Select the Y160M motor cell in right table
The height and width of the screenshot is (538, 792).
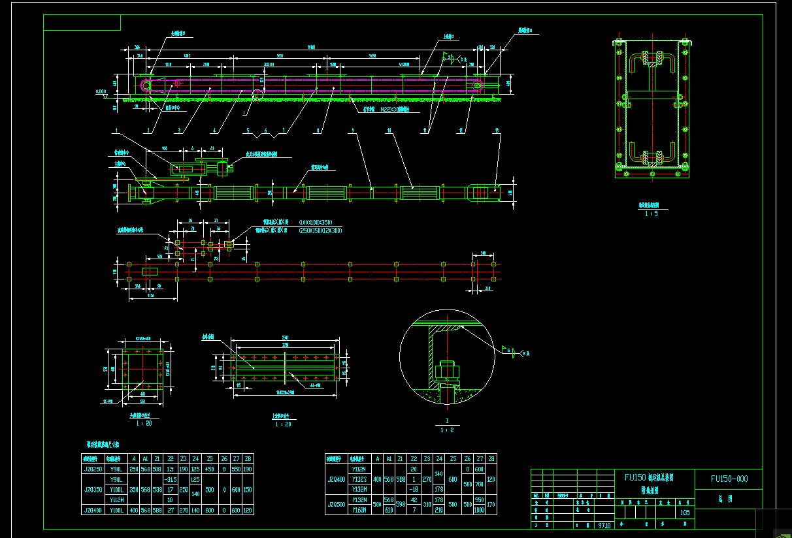(359, 510)
